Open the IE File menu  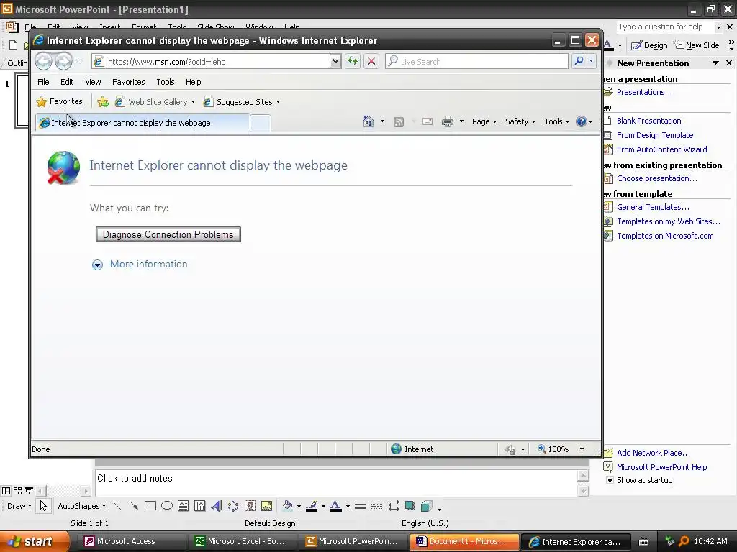43,82
